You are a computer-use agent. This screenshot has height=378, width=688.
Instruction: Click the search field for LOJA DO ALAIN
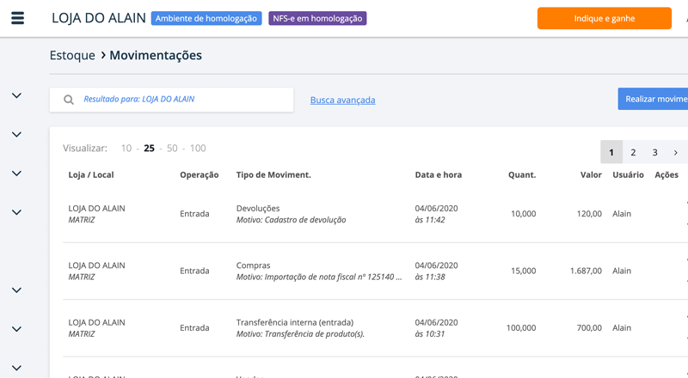point(181,100)
